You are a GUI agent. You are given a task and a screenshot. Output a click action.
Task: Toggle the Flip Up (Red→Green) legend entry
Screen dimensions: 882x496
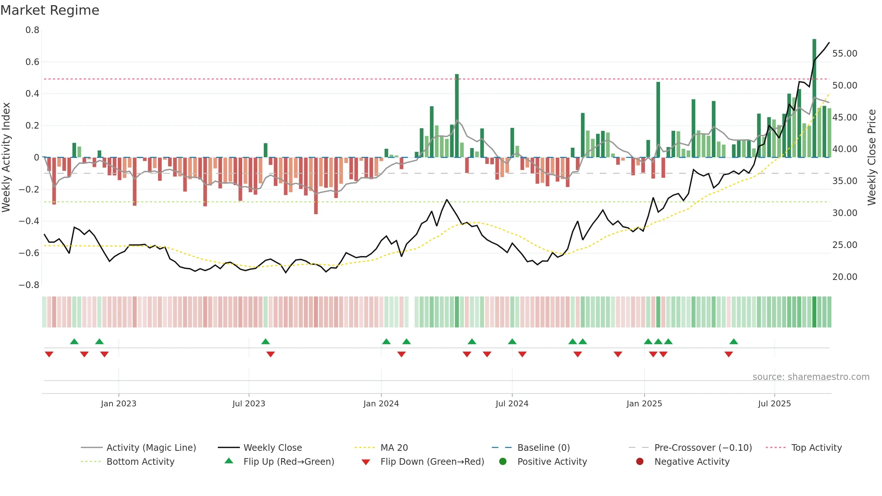pos(279,461)
